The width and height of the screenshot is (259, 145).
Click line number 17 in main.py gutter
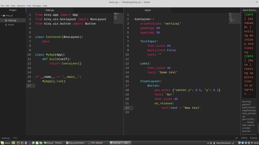(29, 86)
